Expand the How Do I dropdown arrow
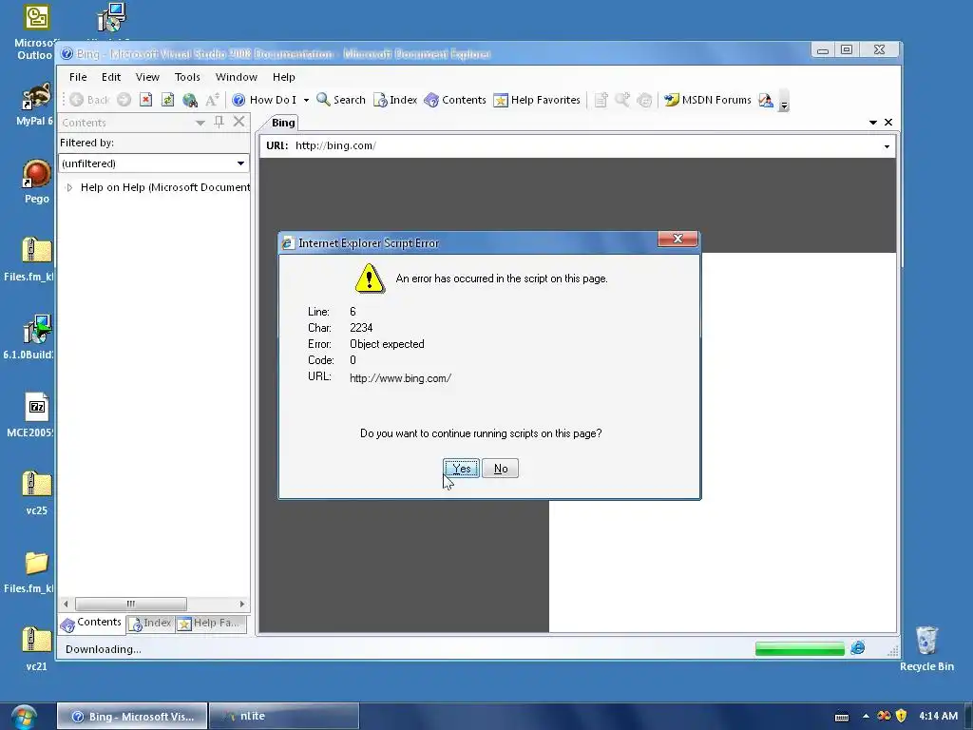The height and width of the screenshot is (730, 973). click(x=306, y=100)
